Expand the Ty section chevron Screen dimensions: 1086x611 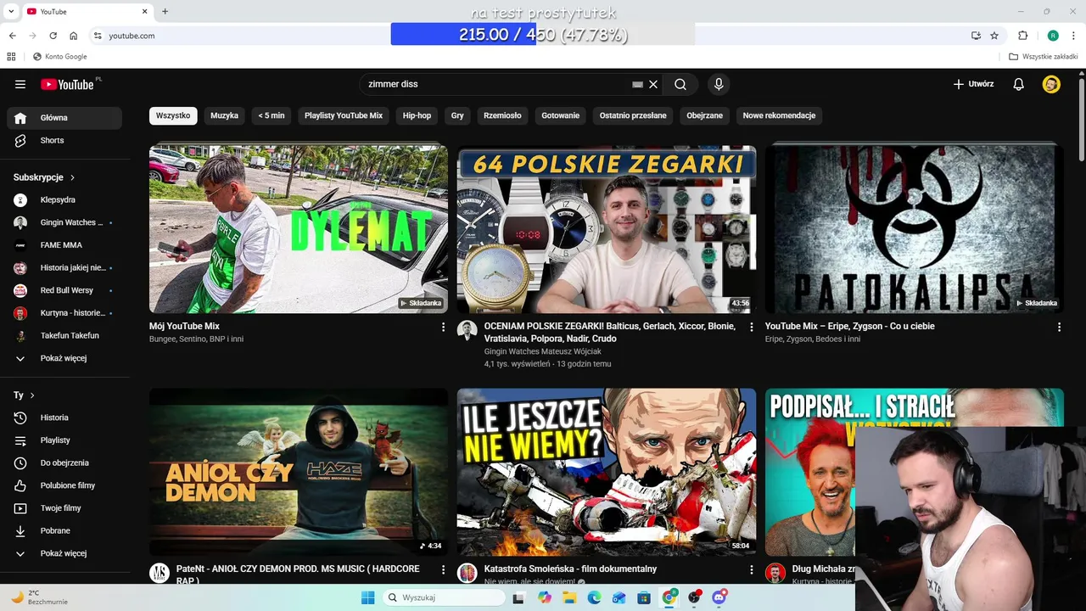click(32, 395)
